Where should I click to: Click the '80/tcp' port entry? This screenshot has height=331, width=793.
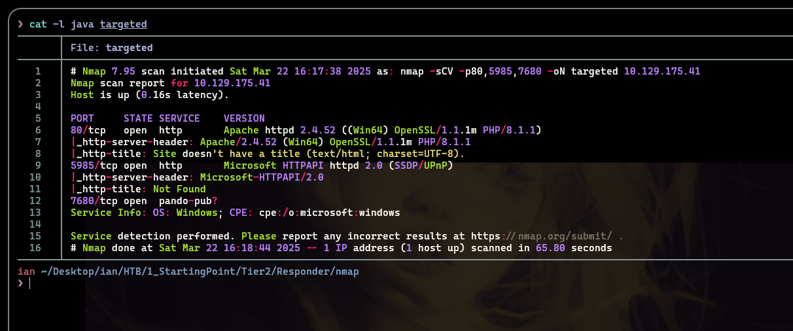[88, 130]
